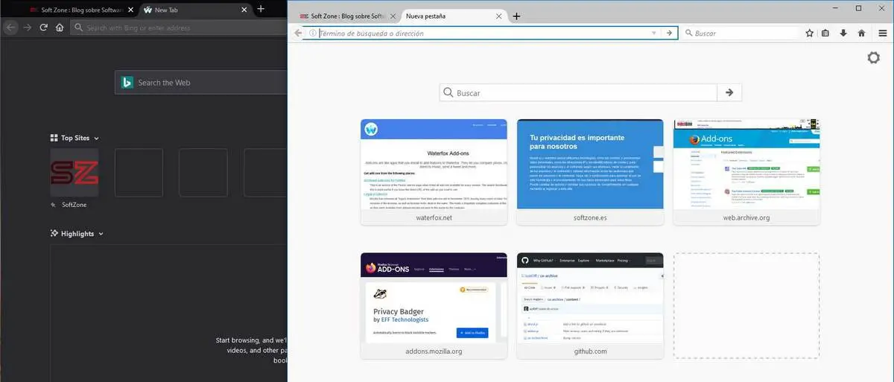Image resolution: width=894 pixels, height=382 pixels.
Task: Select the Nueva pestaña tab
Action: [x=454, y=16]
